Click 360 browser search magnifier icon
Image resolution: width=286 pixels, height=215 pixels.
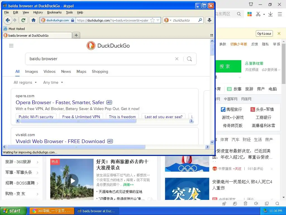coord(239,14)
